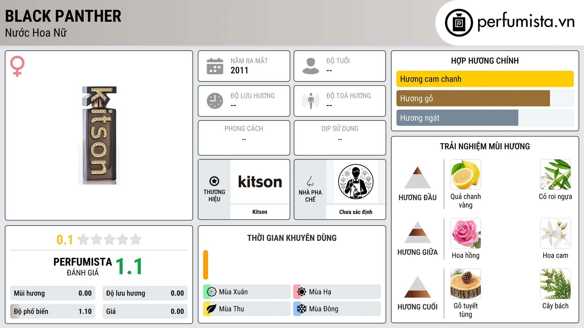Click the star rating row
The width and height of the screenshot is (584, 328).
(109, 239)
